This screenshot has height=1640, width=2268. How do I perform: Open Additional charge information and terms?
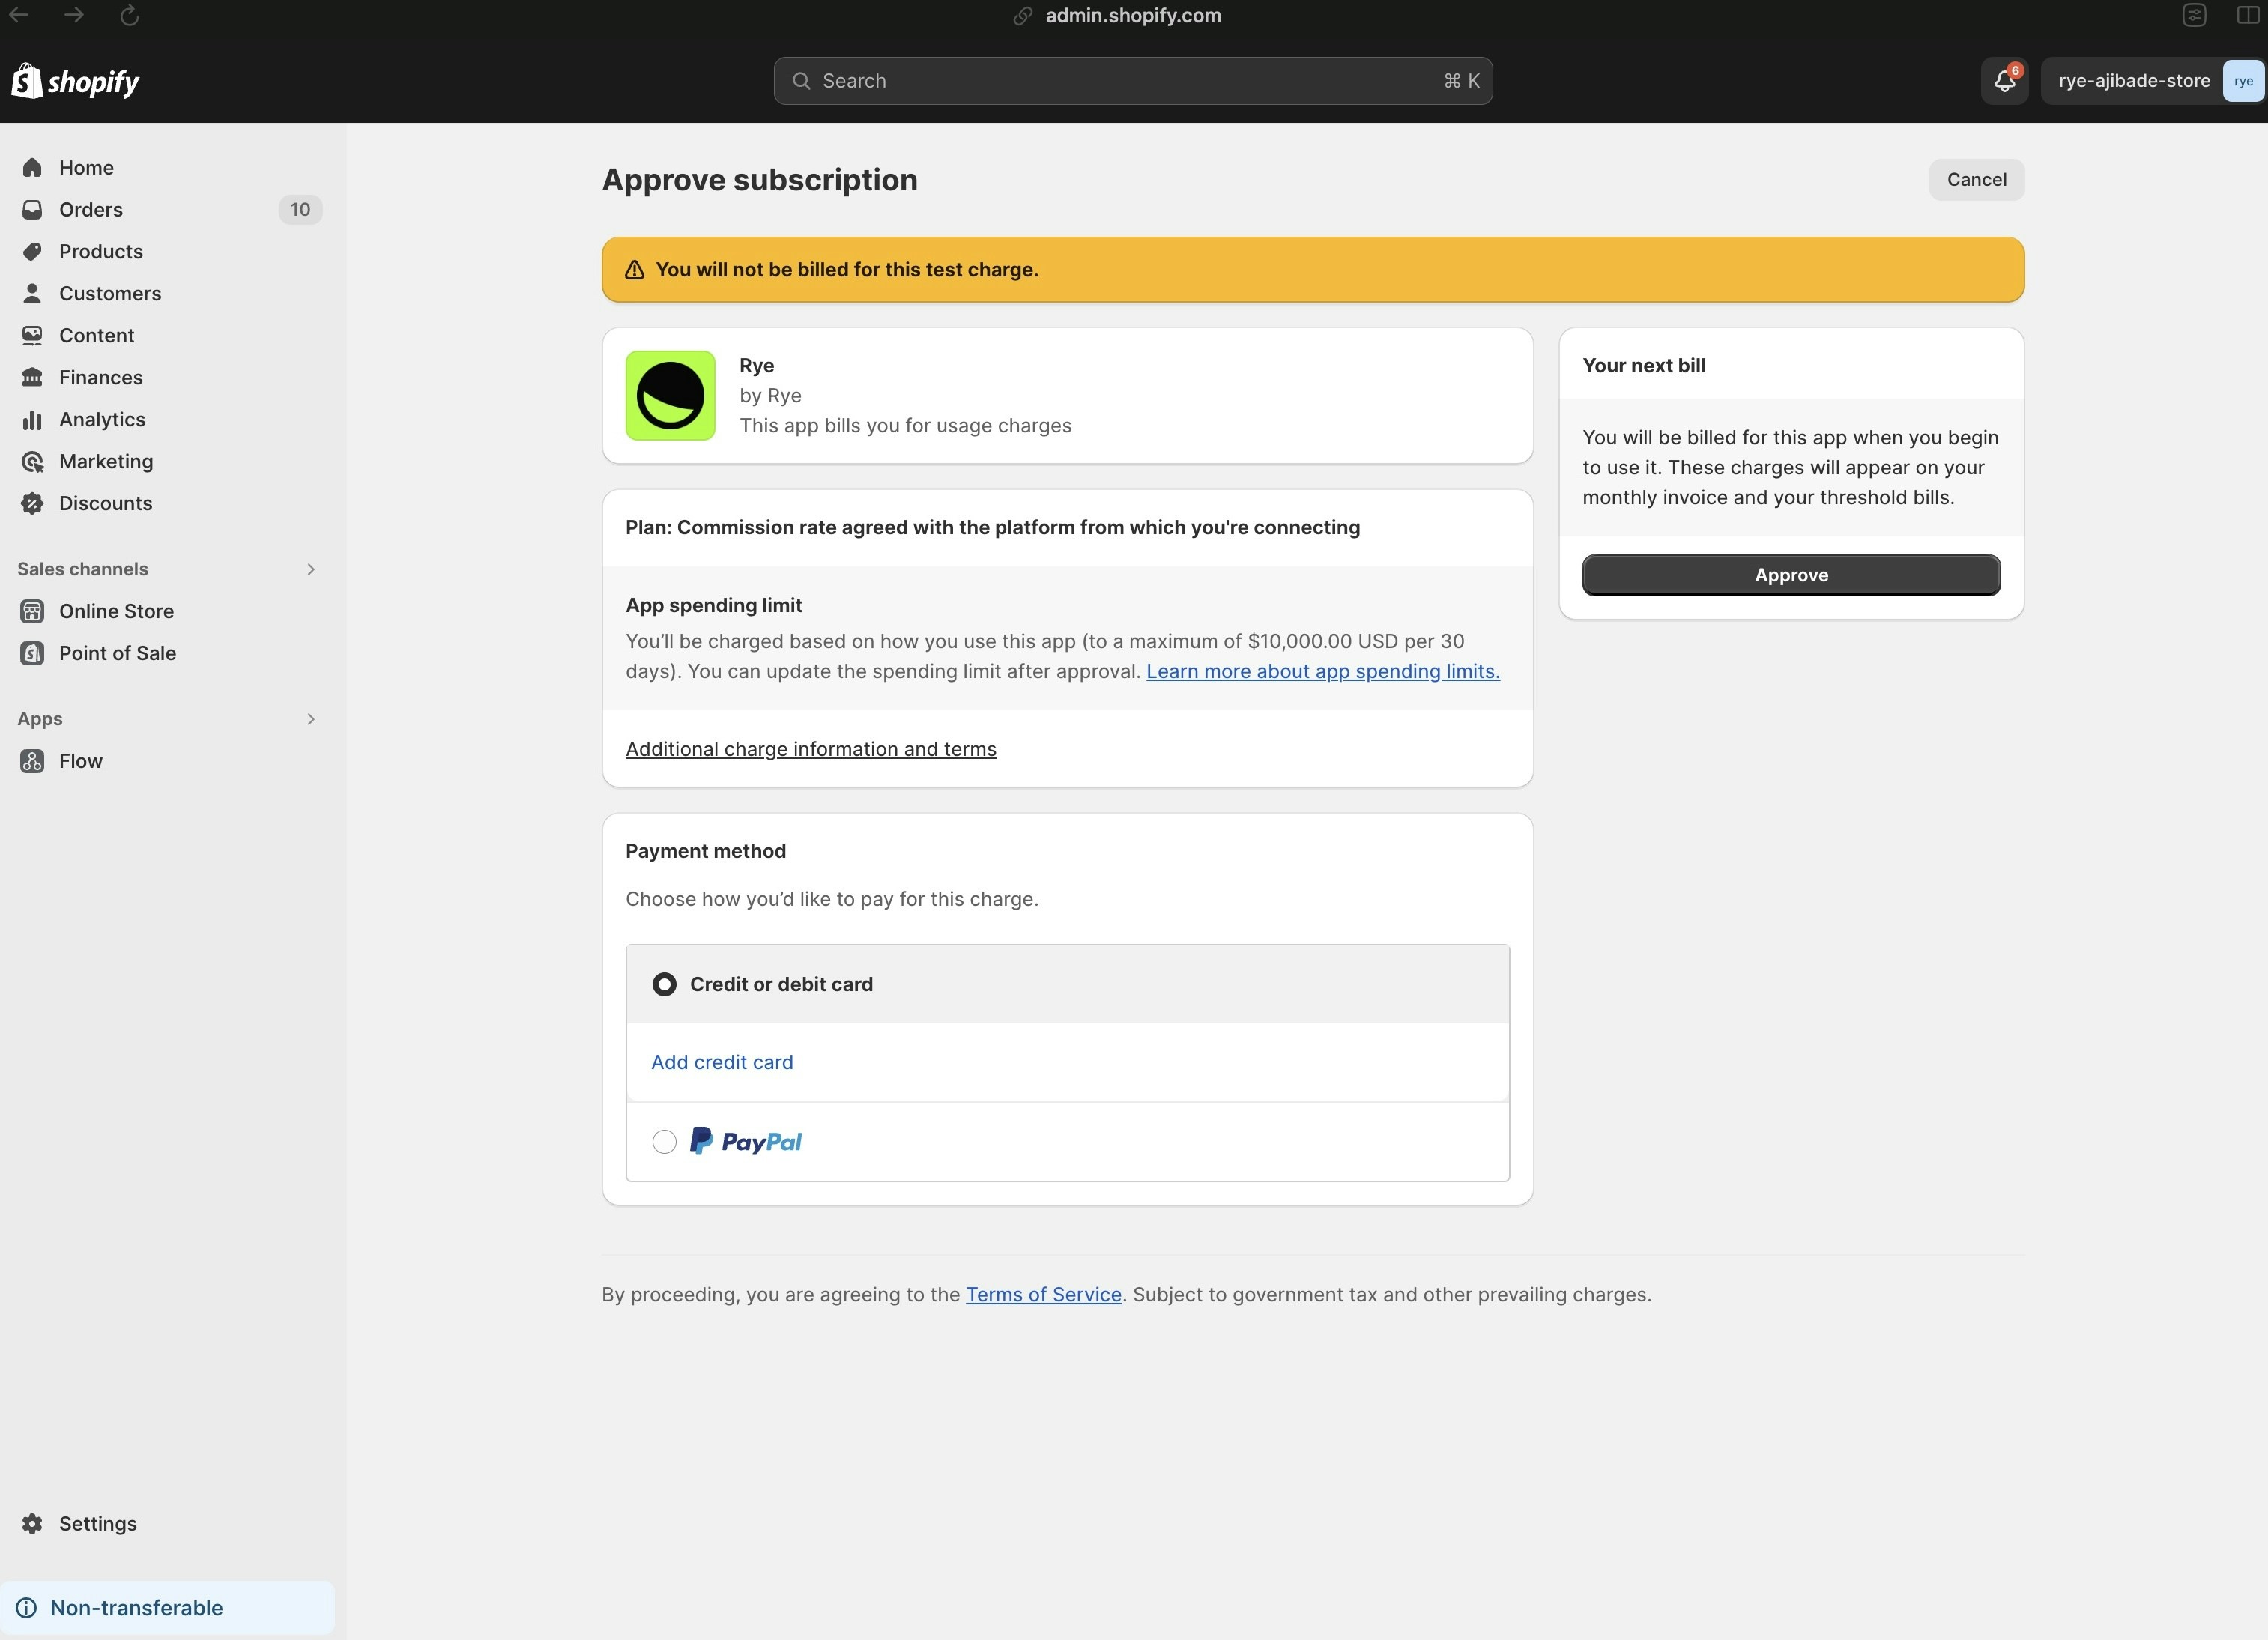[x=811, y=749]
